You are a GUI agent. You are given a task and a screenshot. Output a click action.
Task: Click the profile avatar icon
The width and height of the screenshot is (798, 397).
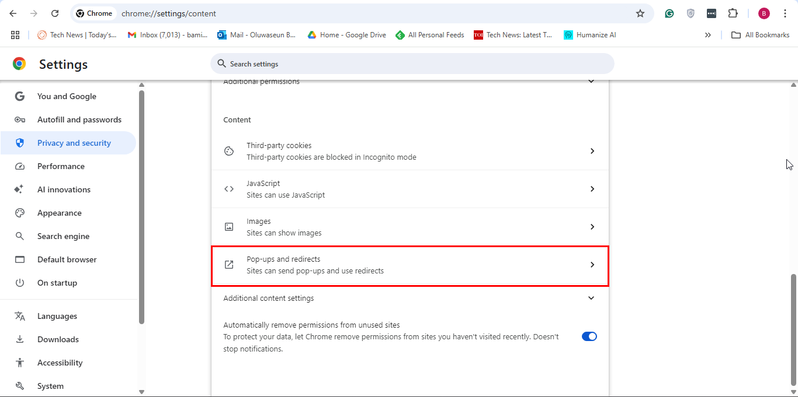click(x=764, y=13)
